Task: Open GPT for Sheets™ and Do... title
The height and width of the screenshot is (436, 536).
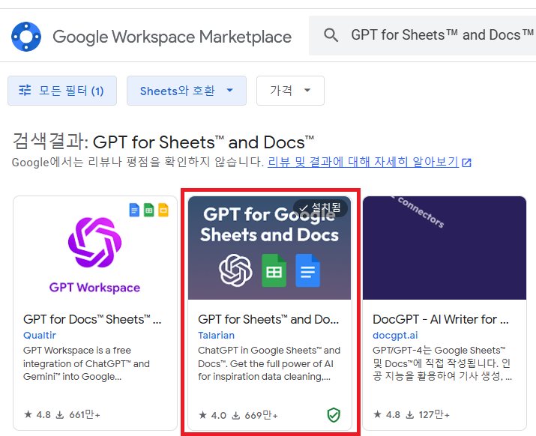Action: pyautogui.click(x=268, y=319)
